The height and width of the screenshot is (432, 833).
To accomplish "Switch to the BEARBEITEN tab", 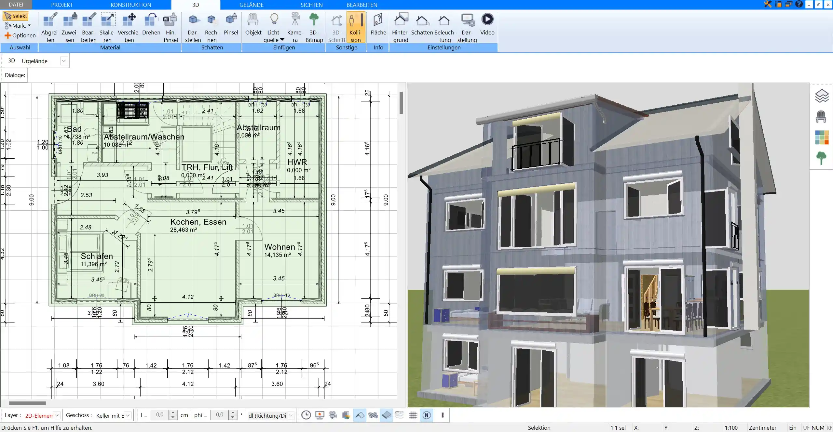I will pos(362,5).
